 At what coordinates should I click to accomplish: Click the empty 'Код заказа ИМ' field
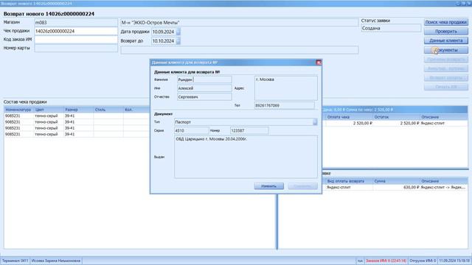[x=76, y=40]
